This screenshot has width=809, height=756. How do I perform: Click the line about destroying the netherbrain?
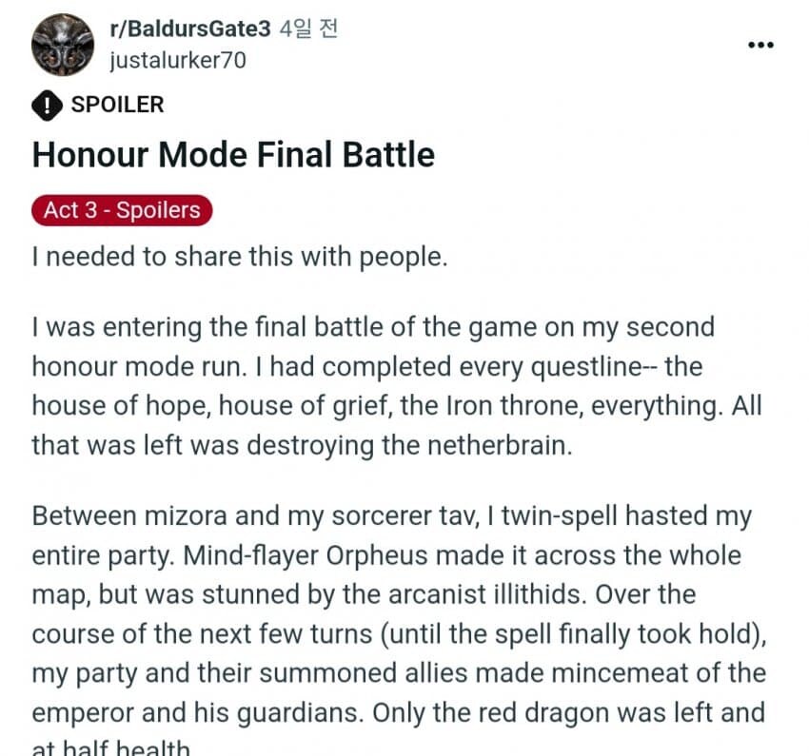(x=303, y=445)
